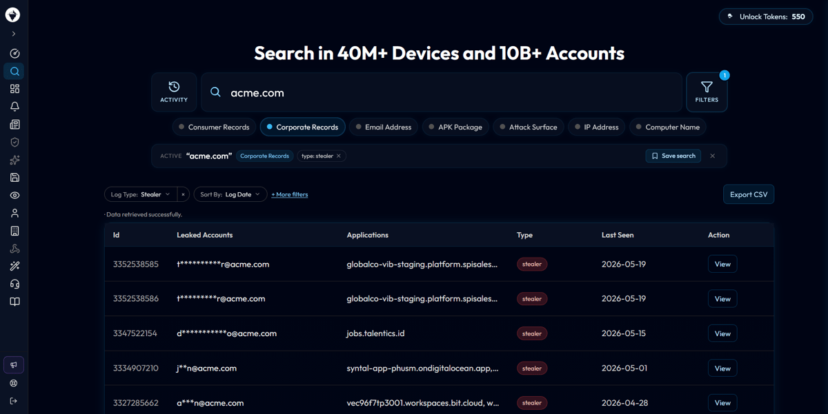Image resolution: width=828 pixels, height=414 pixels.
Task: Focus the acme.com search field
Action: pyautogui.click(x=442, y=92)
